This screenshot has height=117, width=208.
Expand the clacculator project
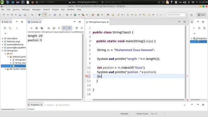pos(2,38)
